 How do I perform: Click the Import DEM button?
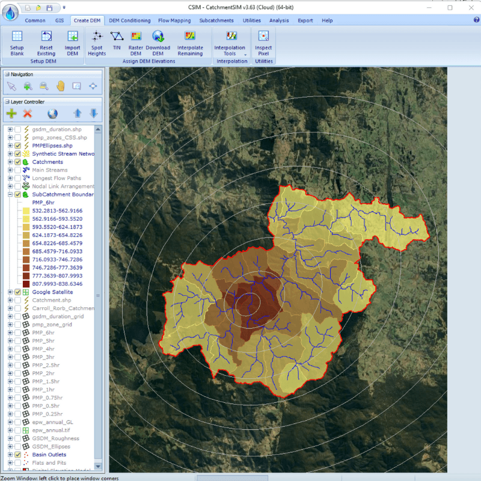coord(73,43)
